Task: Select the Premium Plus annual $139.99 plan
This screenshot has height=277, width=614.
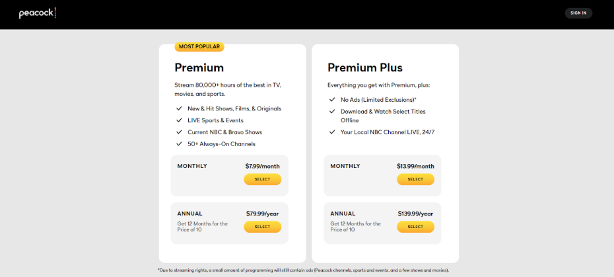Action: 415,227
